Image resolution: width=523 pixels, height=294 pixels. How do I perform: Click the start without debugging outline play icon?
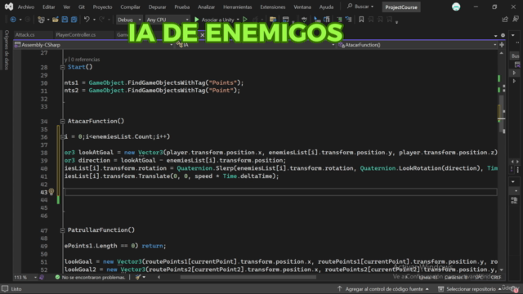click(245, 20)
